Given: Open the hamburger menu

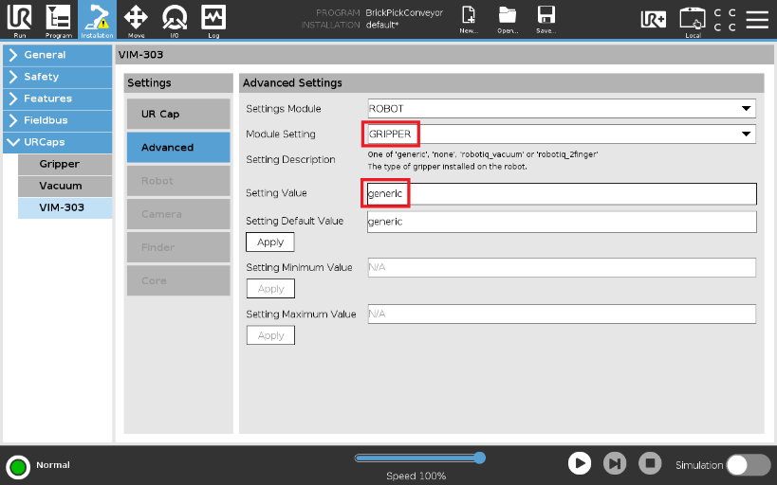Looking at the screenshot, I should [x=757, y=19].
